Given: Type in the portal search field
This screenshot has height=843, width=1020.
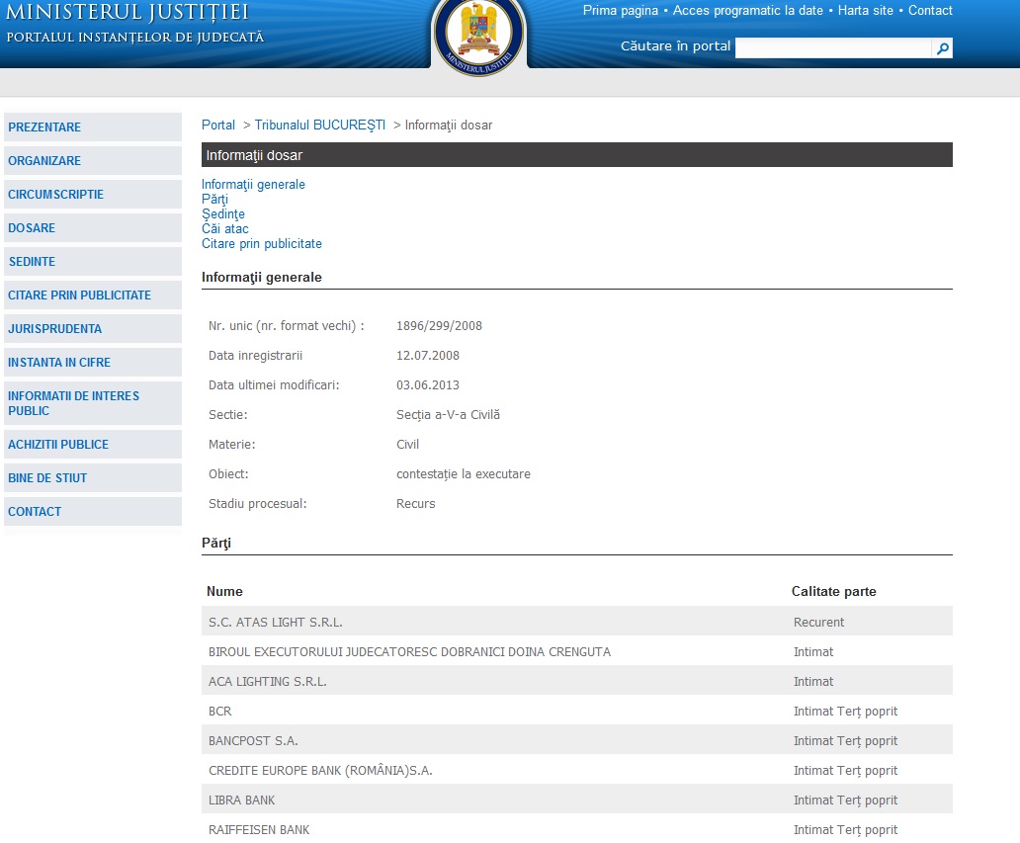Looking at the screenshot, I should [832, 48].
